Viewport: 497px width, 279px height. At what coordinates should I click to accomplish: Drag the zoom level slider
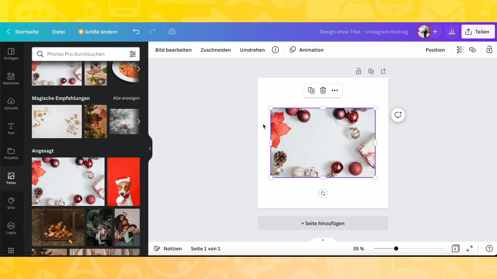(396, 248)
